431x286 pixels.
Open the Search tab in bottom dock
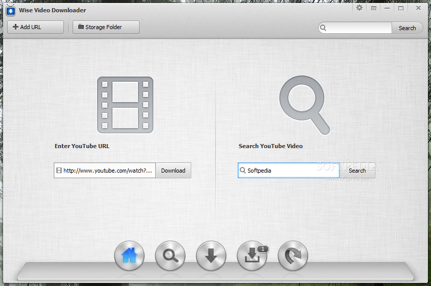click(170, 255)
